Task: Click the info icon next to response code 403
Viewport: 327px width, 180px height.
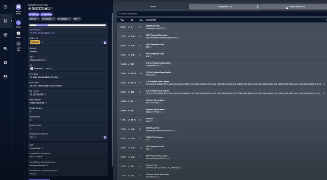Action: pos(150,47)
